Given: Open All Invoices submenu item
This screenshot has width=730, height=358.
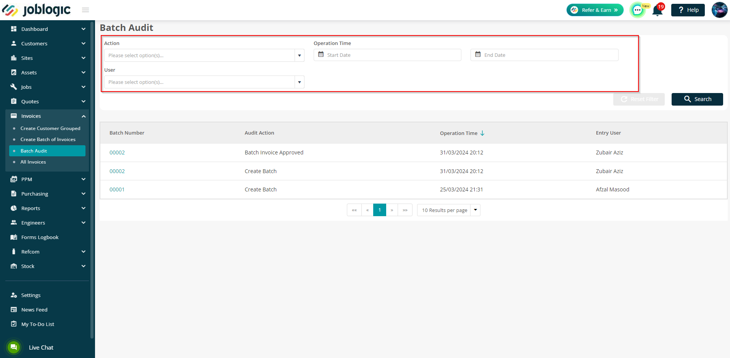Looking at the screenshot, I should (33, 162).
